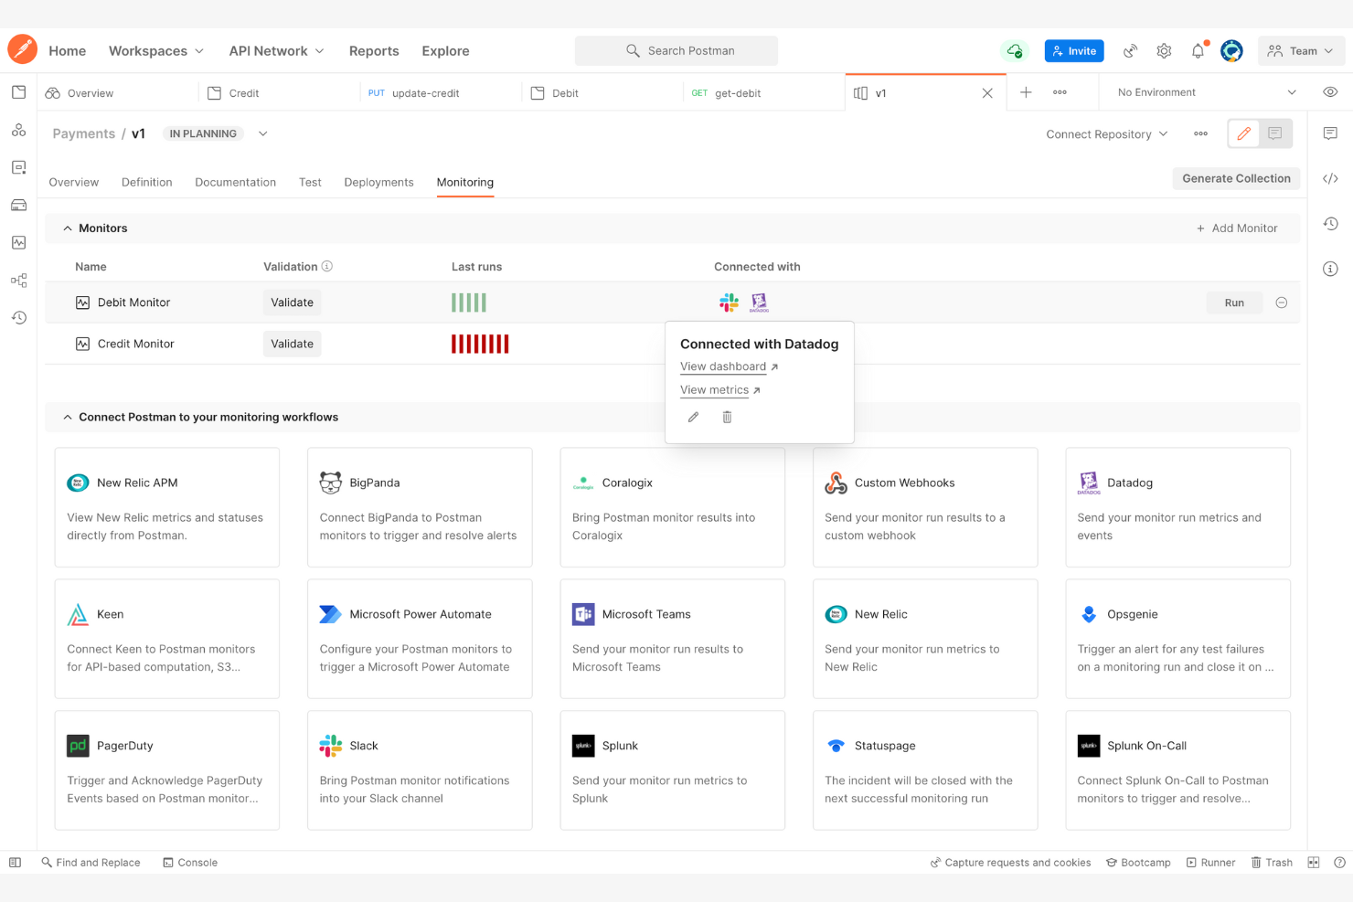This screenshot has height=902, width=1353.
Task: Open the Comments panel on the right sidebar
Action: point(1330,133)
